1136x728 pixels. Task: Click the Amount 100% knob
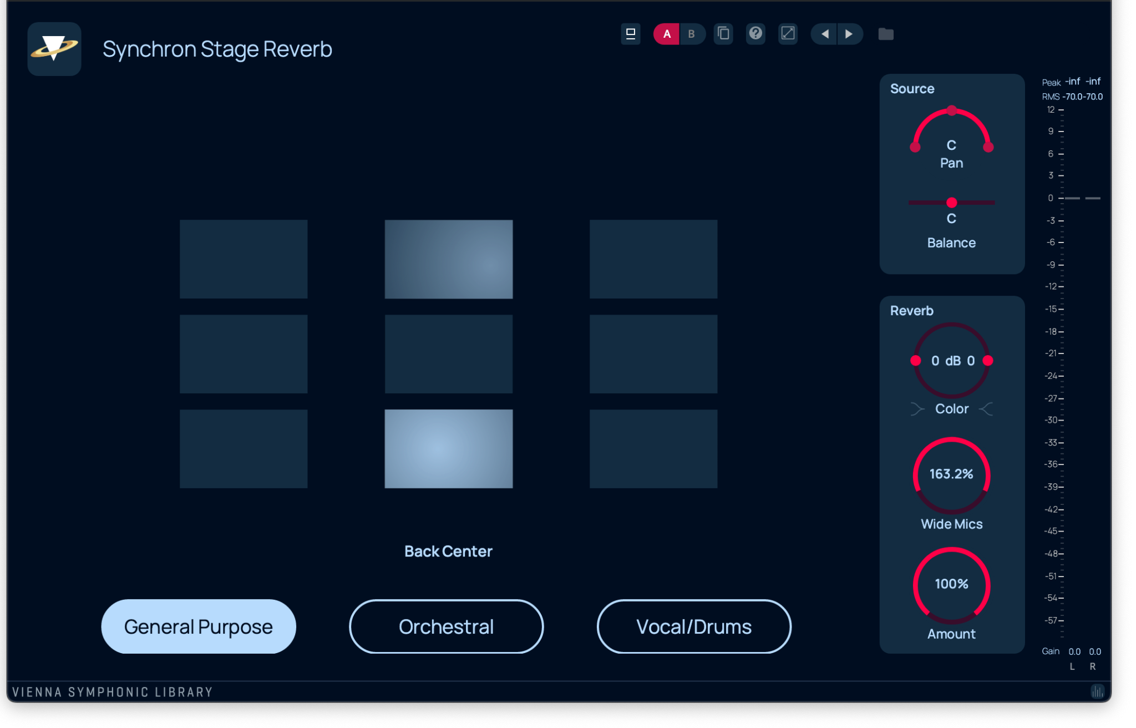click(952, 585)
